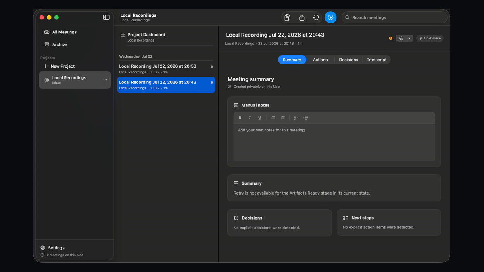This screenshot has width=484, height=272.
Task: Click the Decisions card checkmark seal icon
Action: 236,218
